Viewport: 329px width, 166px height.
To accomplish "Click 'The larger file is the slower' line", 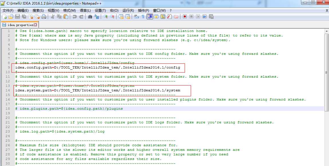I will (127, 150).
